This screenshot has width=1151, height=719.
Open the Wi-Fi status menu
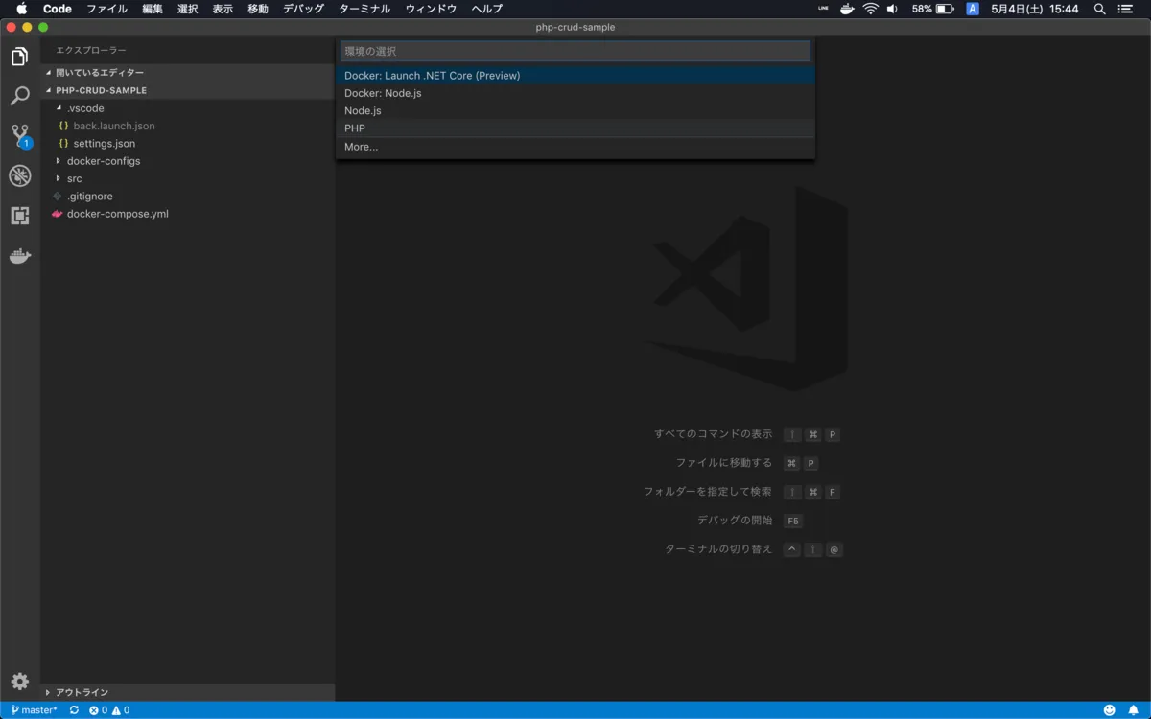click(x=871, y=9)
